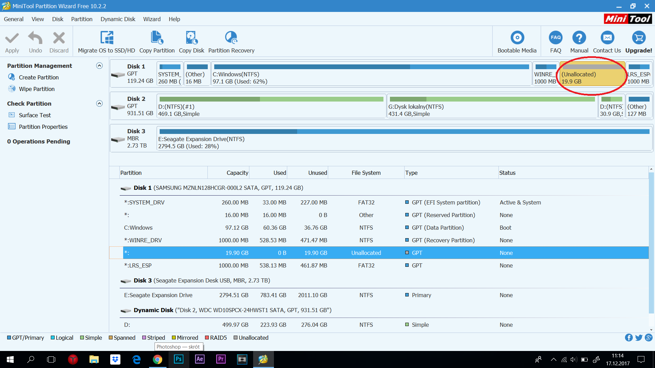Select D:(NTFS)(#1) 469.1 GB volume block

[x=271, y=106]
